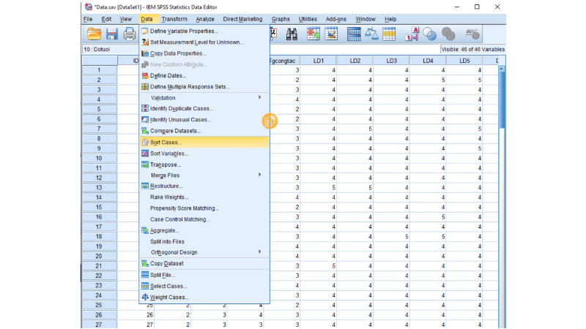Print data via printer toolbar icon
The width and height of the screenshot is (586, 329).
pos(130,34)
